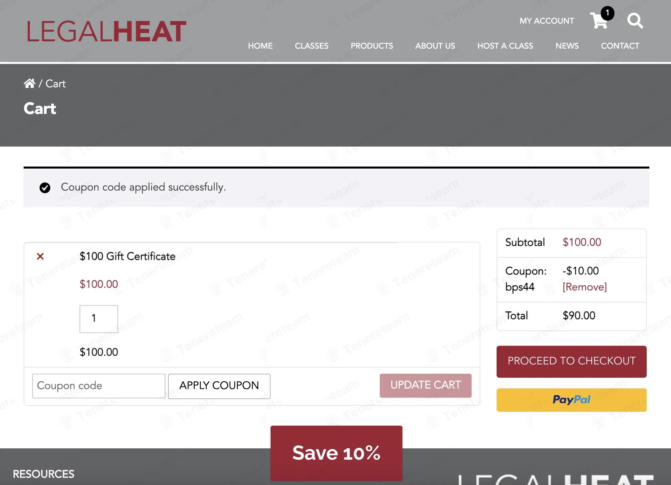The width and height of the screenshot is (671, 485).
Task: Click the Subtotal $100.00 amount
Action: [582, 242]
